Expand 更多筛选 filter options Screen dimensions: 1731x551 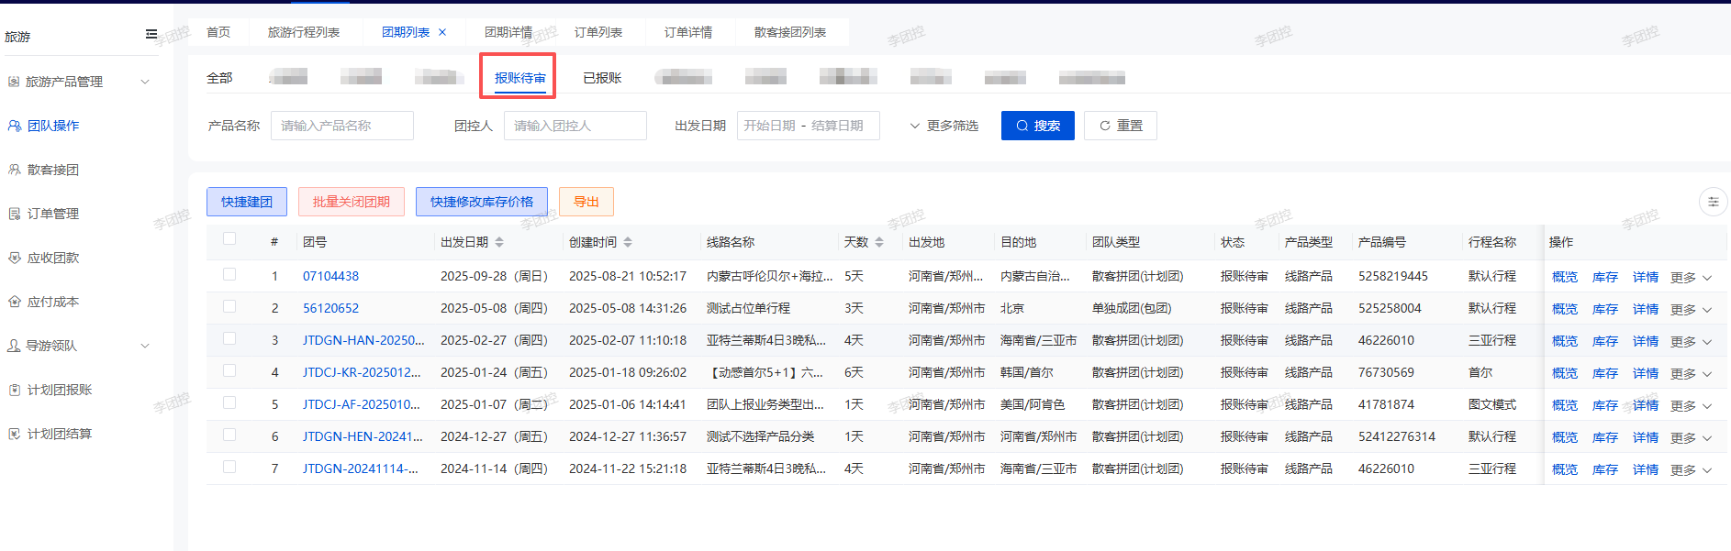pos(944,126)
